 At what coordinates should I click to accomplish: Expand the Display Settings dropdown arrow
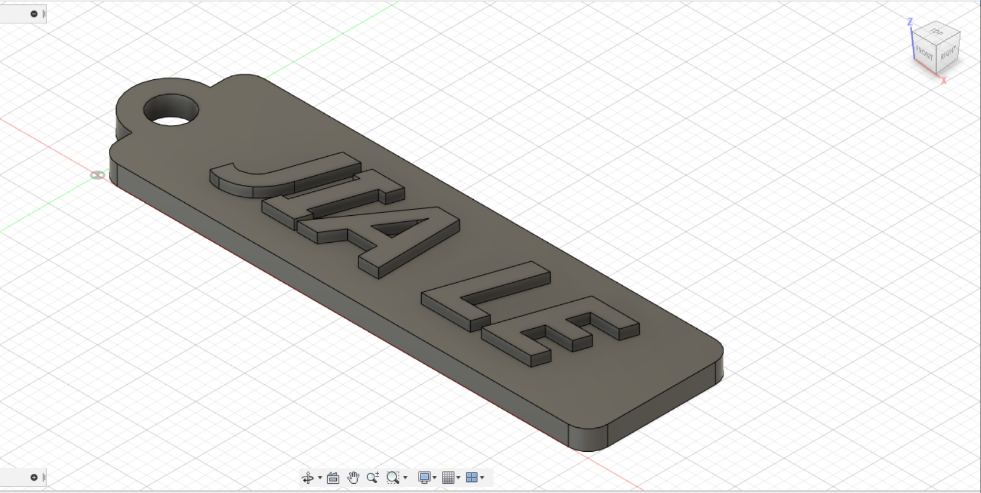(435, 478)
